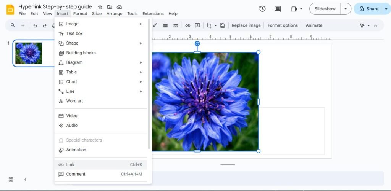Open the Tools menu
This screenshot has height=191, width=391.
132,14
